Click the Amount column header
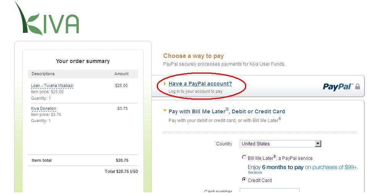The height and width of the screenshot is (195, 367). point(121,74)
